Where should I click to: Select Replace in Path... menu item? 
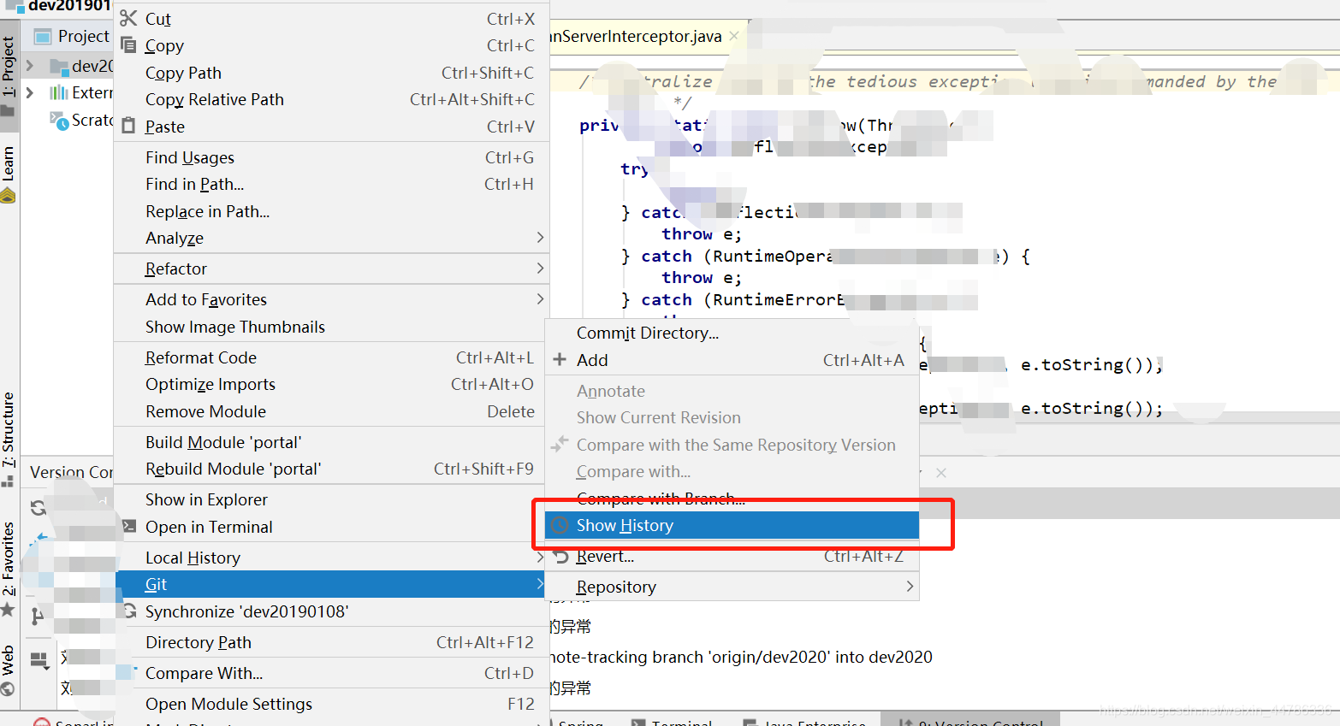point(331,211)
